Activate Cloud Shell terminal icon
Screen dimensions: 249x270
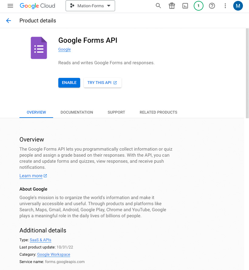coord(185,6)
